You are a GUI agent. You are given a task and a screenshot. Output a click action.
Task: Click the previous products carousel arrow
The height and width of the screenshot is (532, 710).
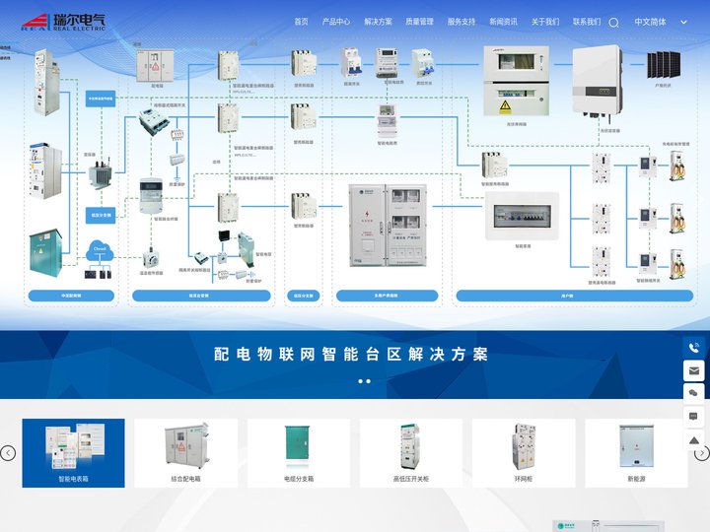(8, 453)
